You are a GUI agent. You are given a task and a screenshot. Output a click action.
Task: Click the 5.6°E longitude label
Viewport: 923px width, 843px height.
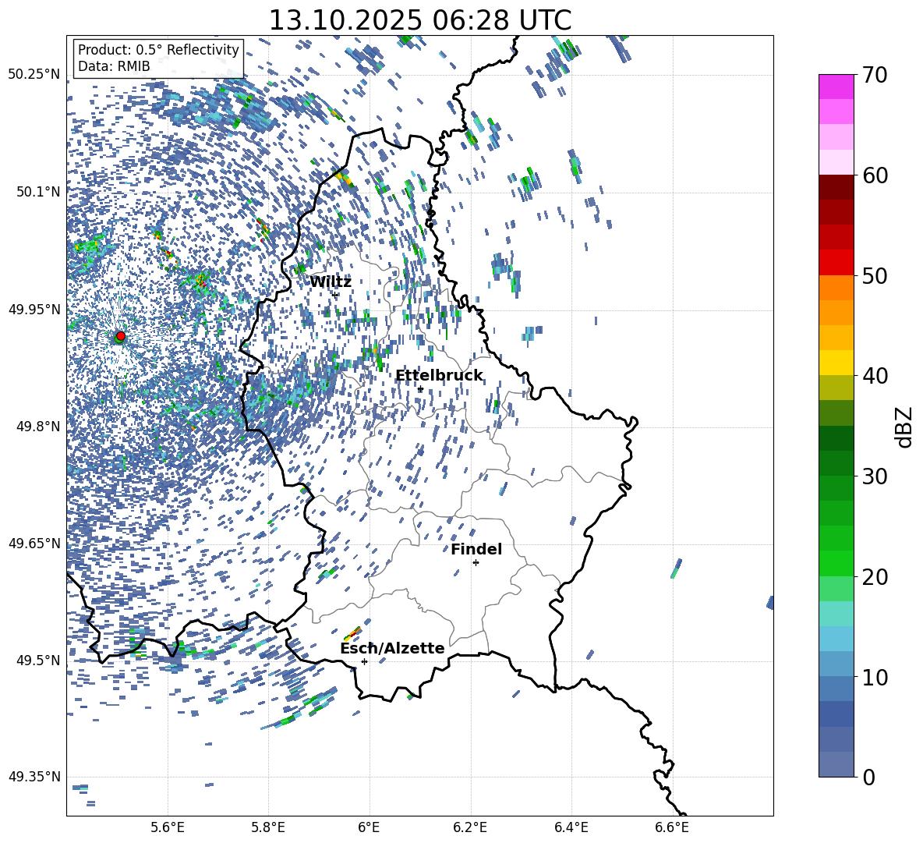point(168,827)
